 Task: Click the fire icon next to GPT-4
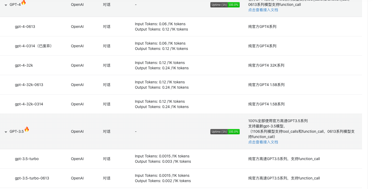pos(23,2)
